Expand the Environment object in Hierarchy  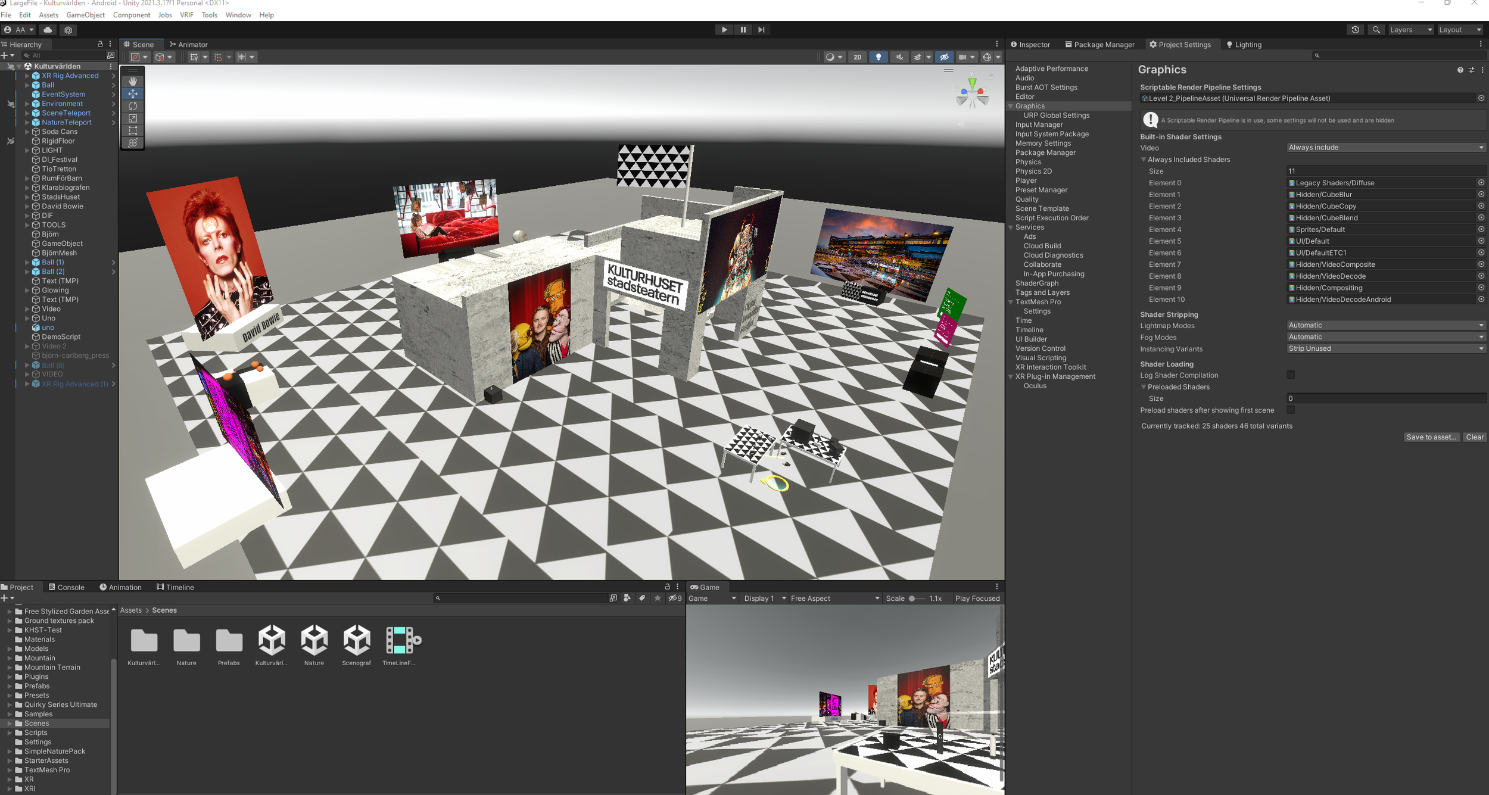(27, 104)
